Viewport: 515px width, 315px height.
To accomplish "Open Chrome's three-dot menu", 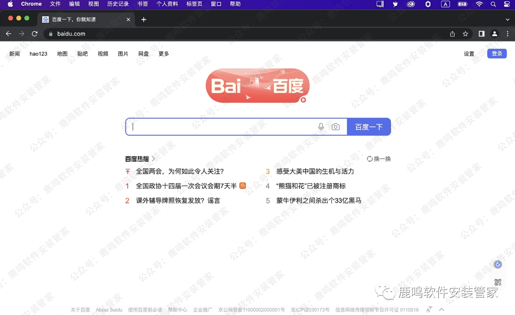I will coord(507,34).
